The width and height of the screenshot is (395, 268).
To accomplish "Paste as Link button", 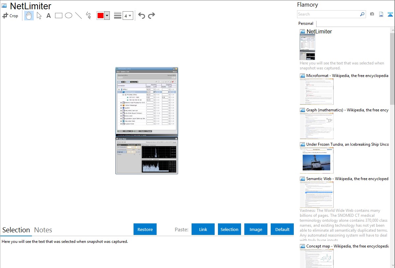I will click(x=203, y=229).
